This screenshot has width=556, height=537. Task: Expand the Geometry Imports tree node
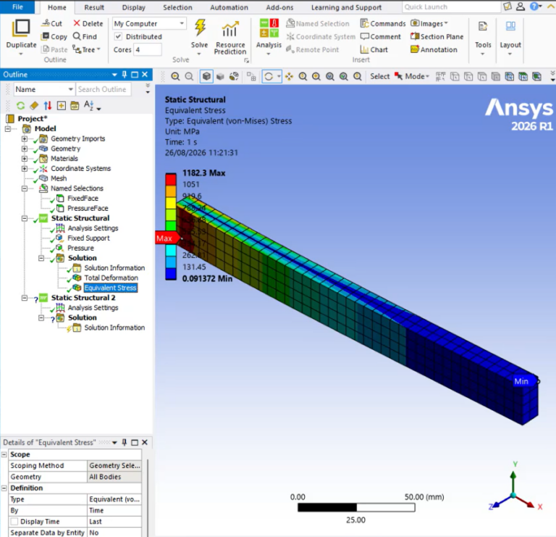pyautogui.click(x=25, y=138)
